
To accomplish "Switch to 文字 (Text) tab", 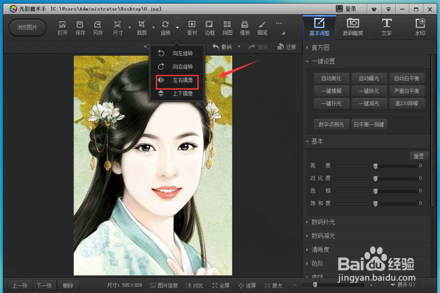I will [x=386, y=27].
